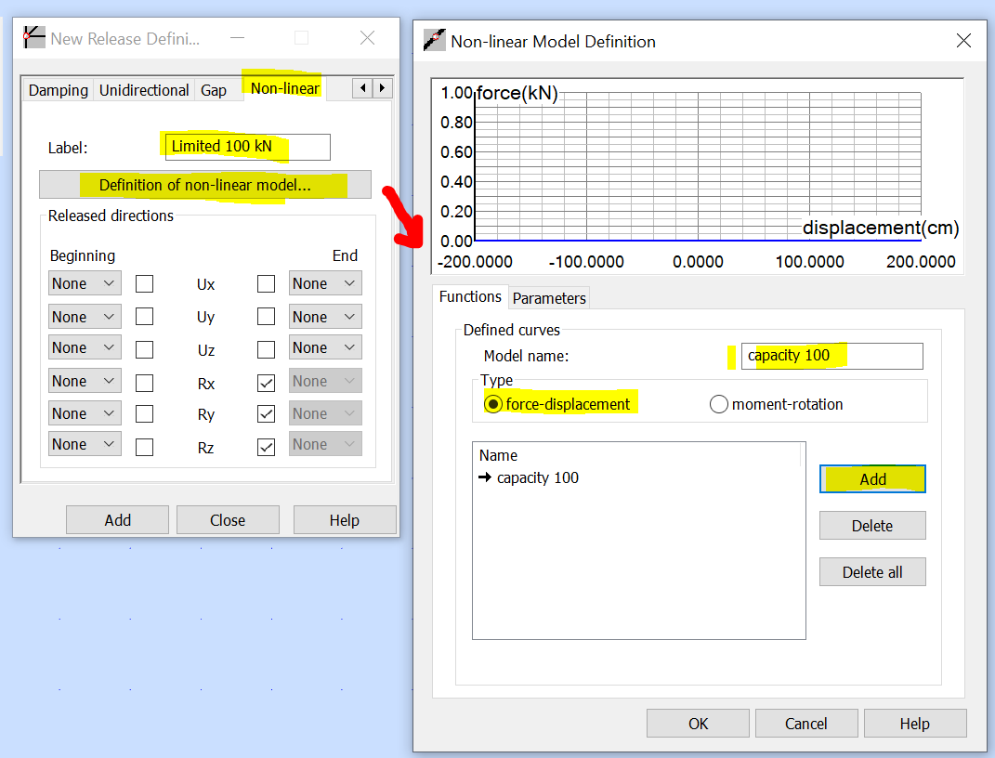Uncheck the Rz end release checkbox
This screenshot has height=758, width=995.
pyautogui.click(x=266, y=447)
